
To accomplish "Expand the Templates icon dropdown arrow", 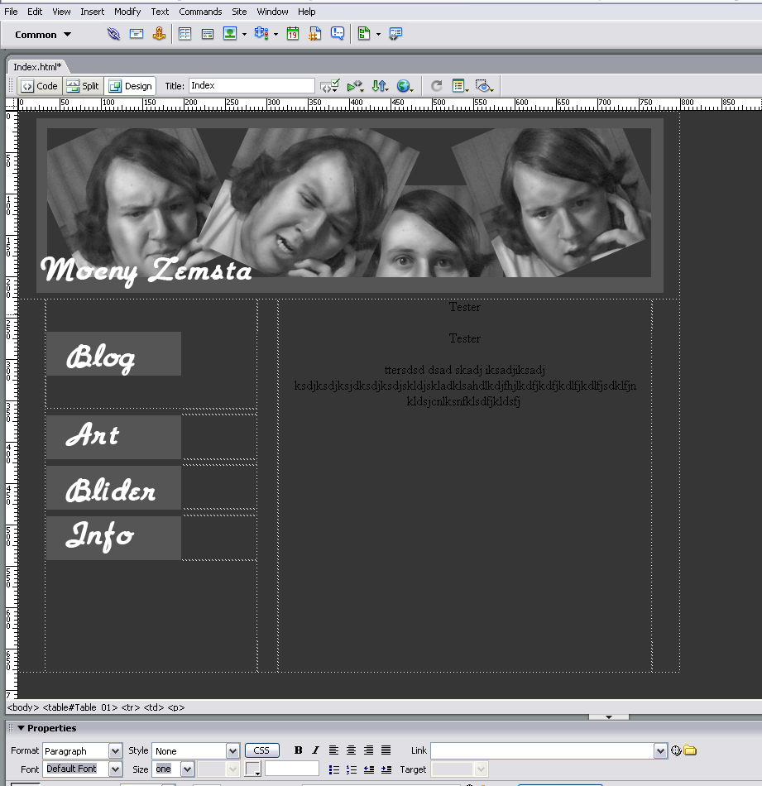I will [x=378, y=35].
